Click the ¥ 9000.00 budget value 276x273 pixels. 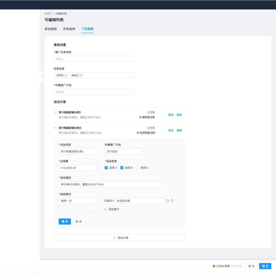(147, 117)
